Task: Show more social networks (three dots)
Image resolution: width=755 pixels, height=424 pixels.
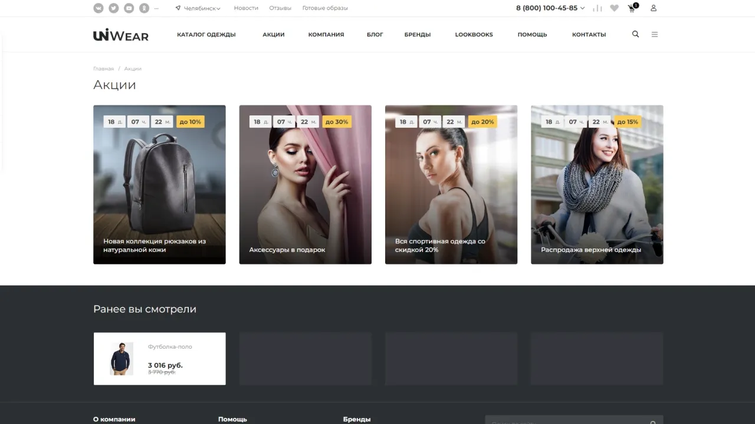Action: pyautogui.click(x=156, y=8)
